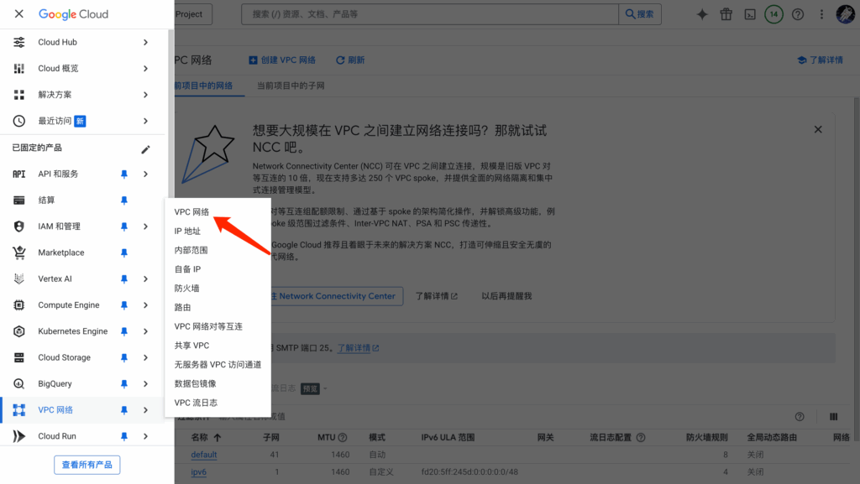This screenshot has height=484, width=860.
Task: Unpin API 和服务 from pinned products
Action: click(x=124, y=174)
